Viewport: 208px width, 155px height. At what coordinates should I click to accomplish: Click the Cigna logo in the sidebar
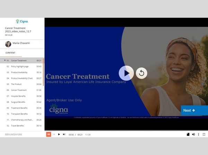tap(22, 21)
